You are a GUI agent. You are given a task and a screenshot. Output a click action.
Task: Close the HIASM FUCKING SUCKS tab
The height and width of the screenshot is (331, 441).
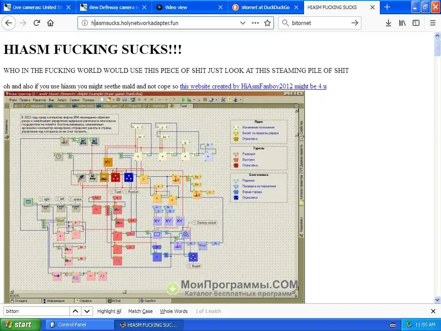click(373, 7)
